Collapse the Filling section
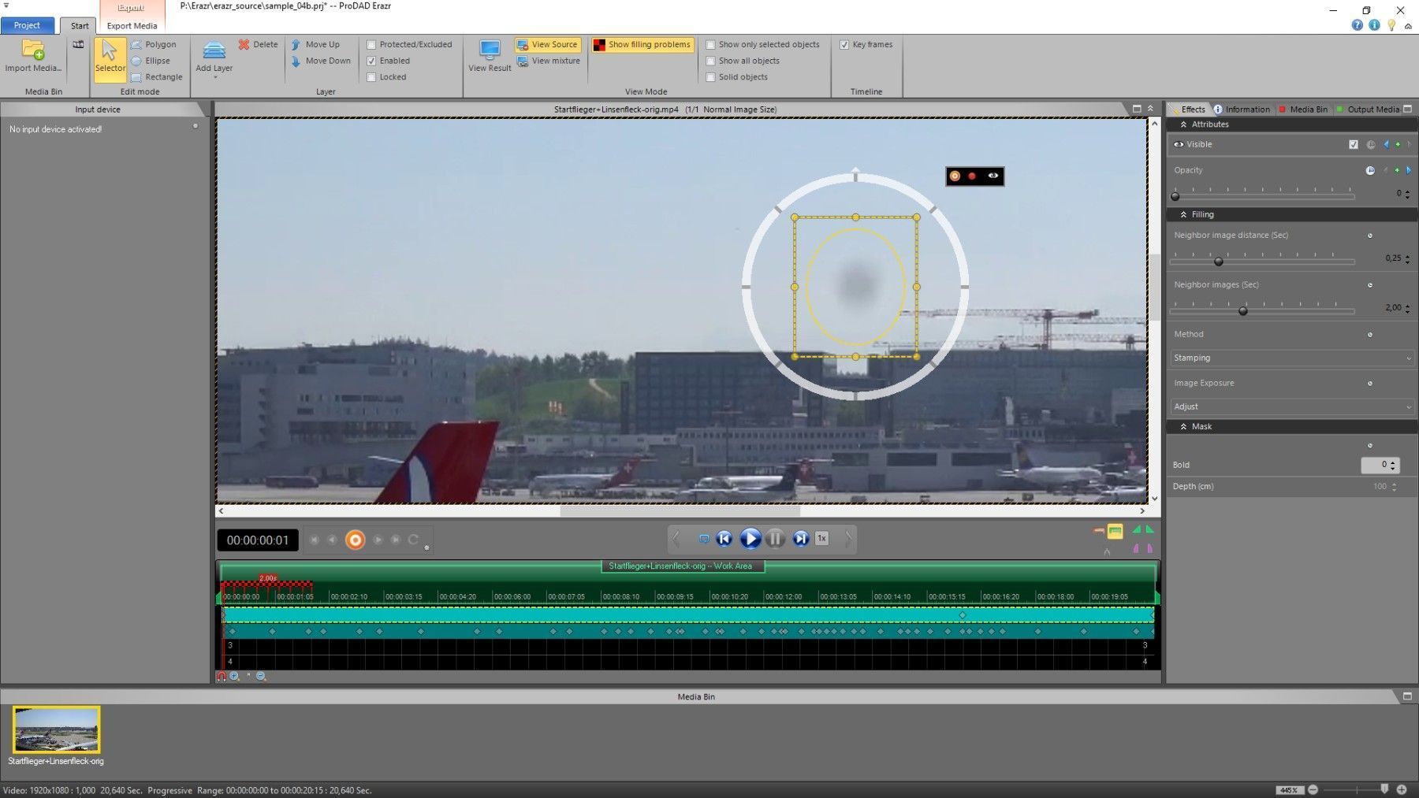 click(1183, 214)
